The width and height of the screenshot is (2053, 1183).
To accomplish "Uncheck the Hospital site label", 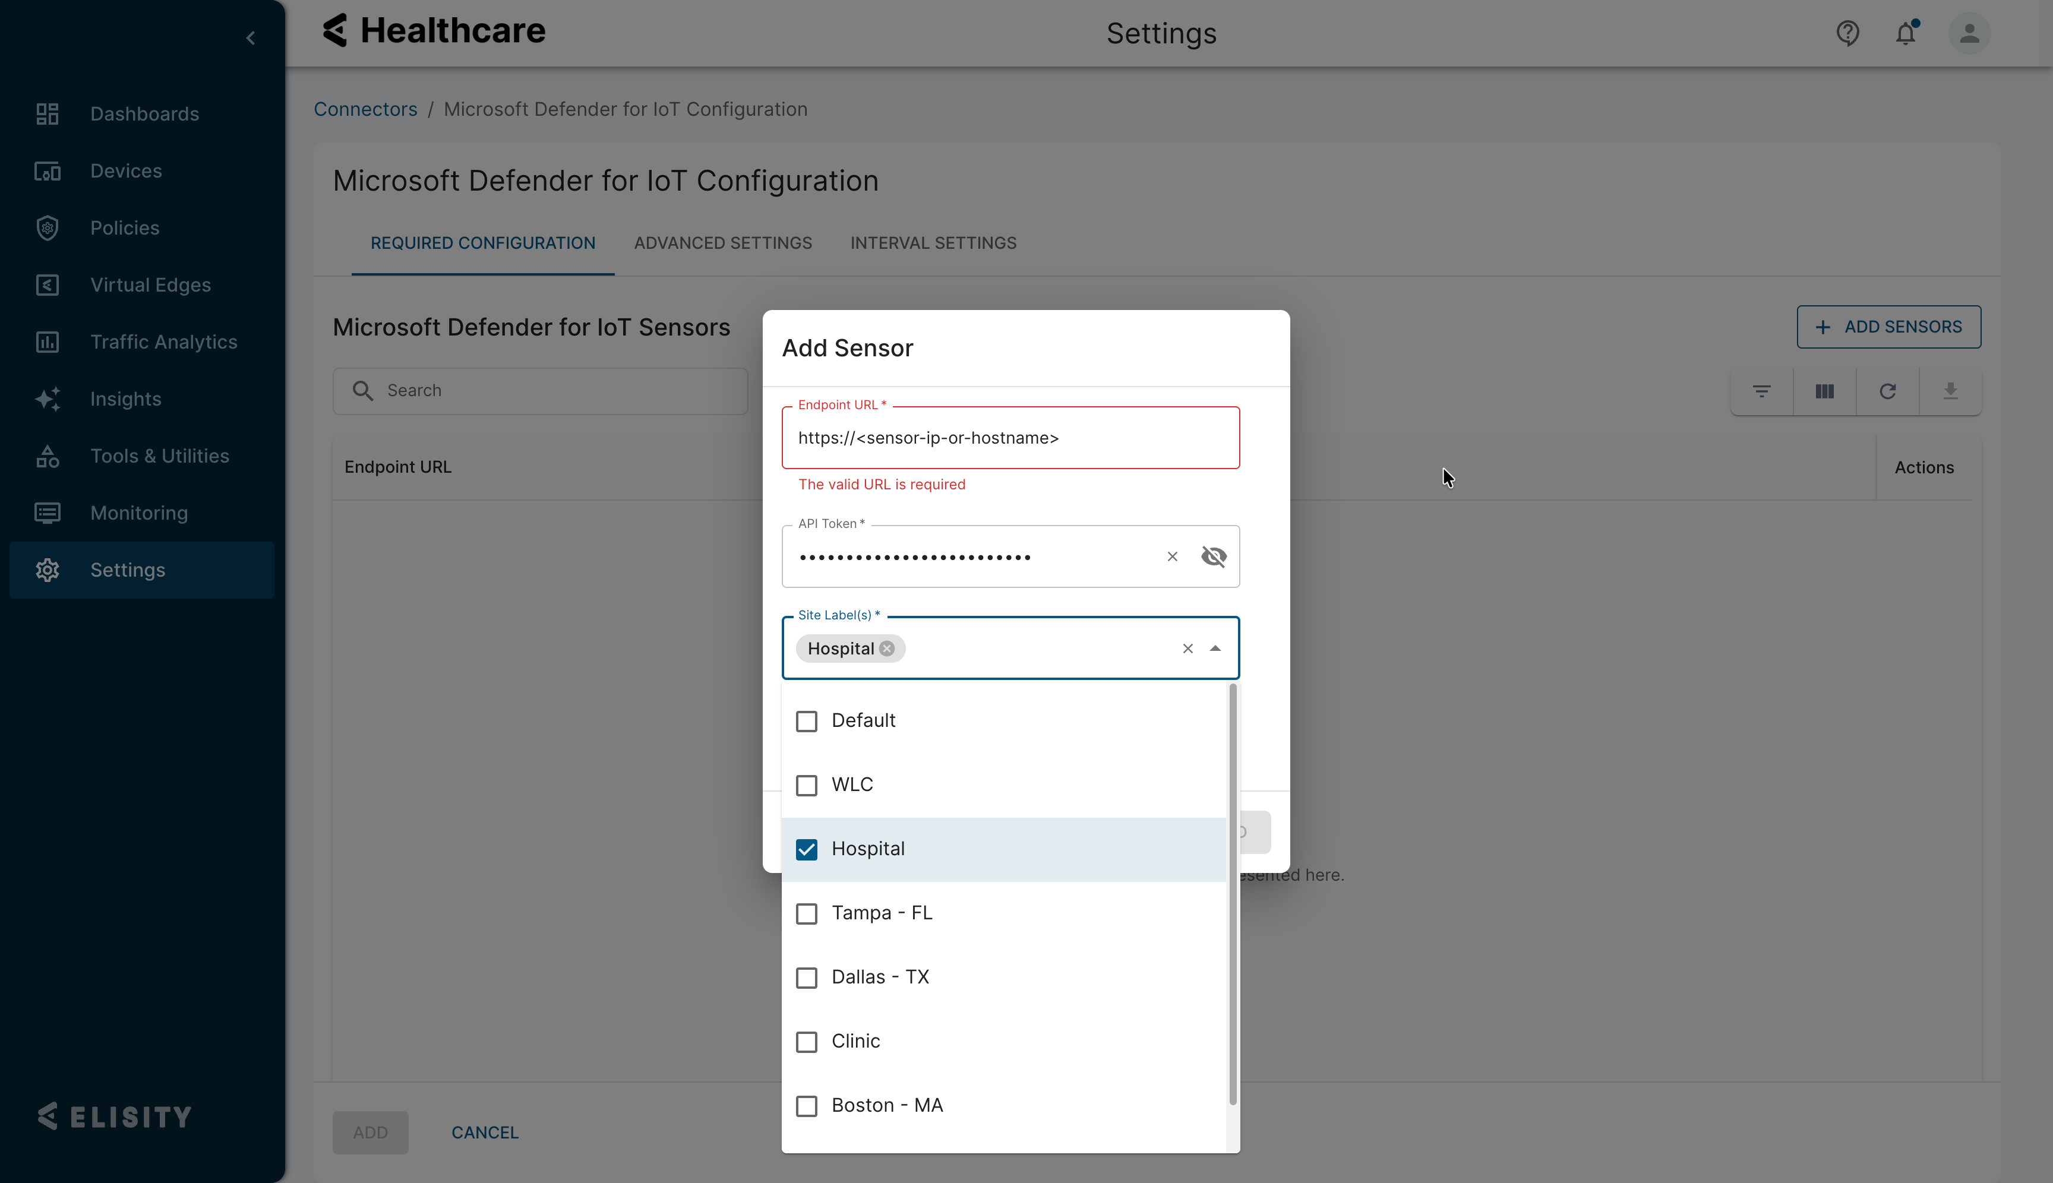I will pyautogui.click(x=806, y=850).
